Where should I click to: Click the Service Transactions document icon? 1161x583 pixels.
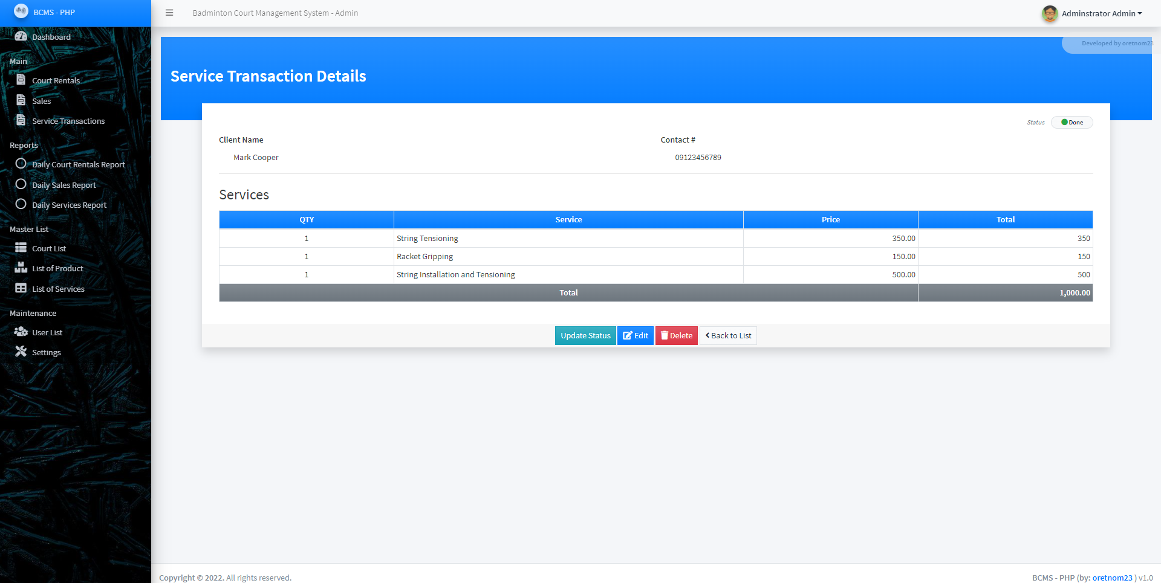pyautogui.click(x=21, y=120)
